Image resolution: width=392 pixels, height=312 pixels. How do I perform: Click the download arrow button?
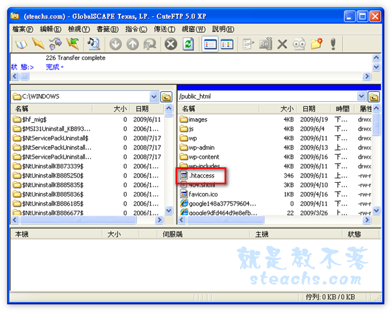[x=116, y=44]
